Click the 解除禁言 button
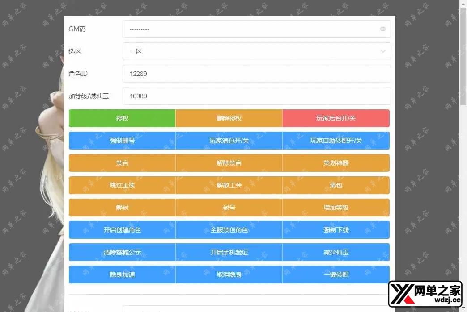Image resolution: width=467 pixels, height=312 pixels. 229,163
